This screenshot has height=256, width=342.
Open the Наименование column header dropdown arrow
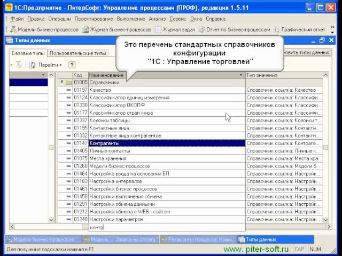tap(241, 75)
